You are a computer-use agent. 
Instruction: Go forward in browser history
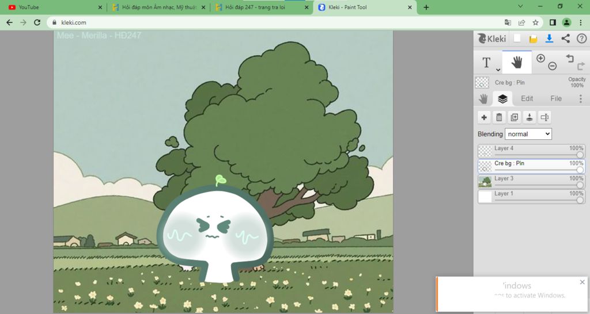[23, 22]
